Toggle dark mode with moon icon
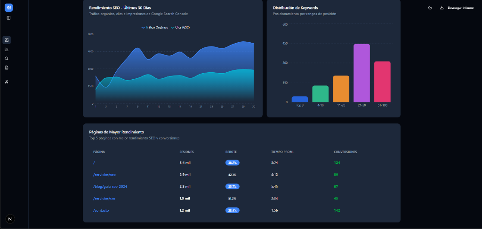 [430, 8]
